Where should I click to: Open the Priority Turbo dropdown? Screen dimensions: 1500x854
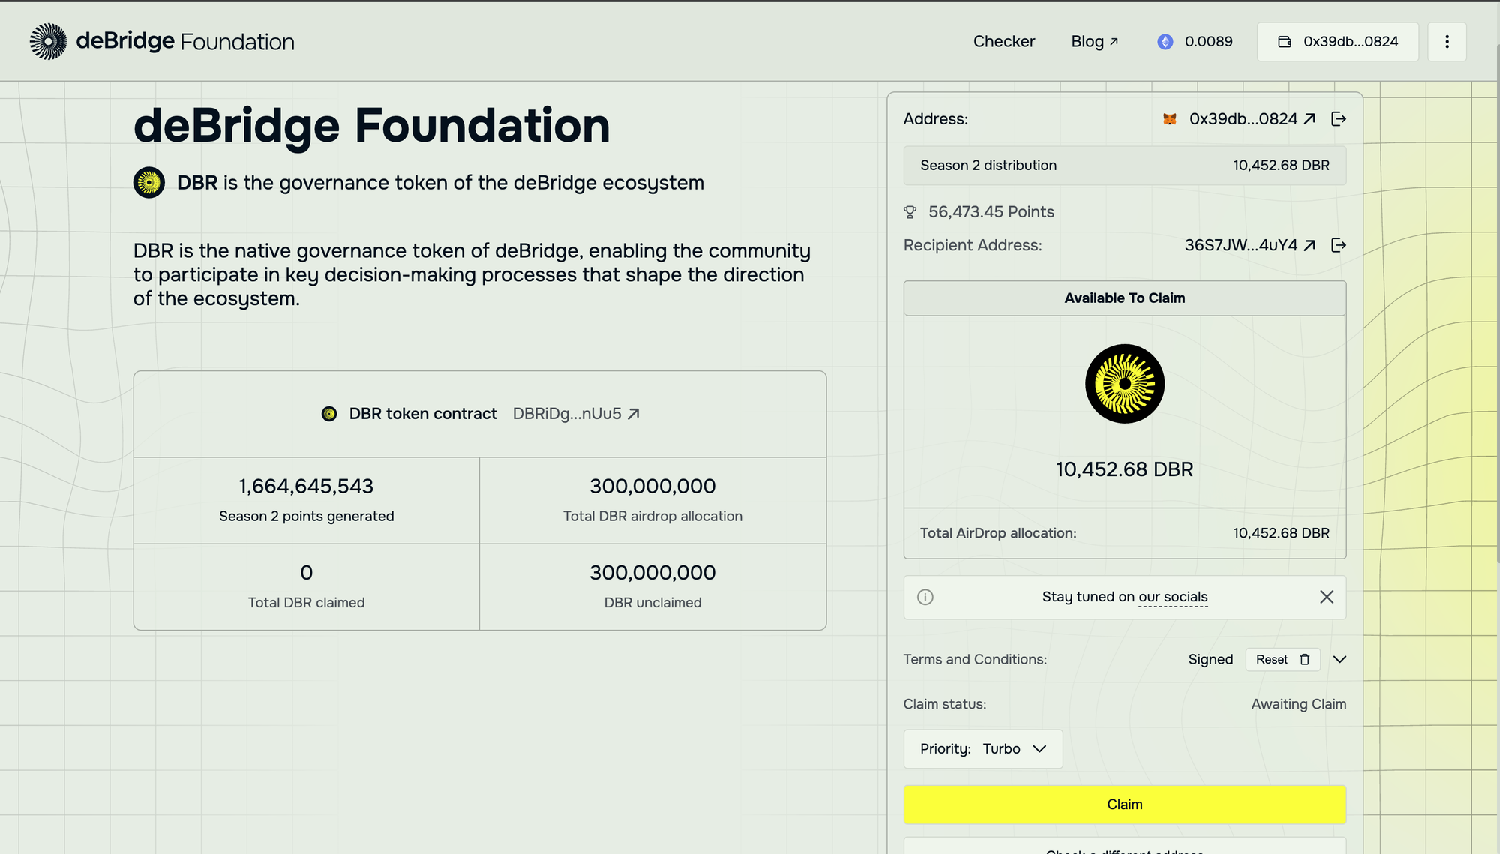982,748
